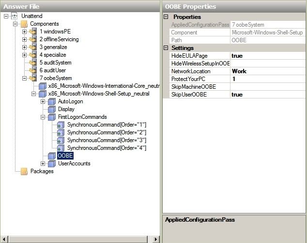Select the OOBE tree item
The image size is (307, 243).
(x=65, y=156)
